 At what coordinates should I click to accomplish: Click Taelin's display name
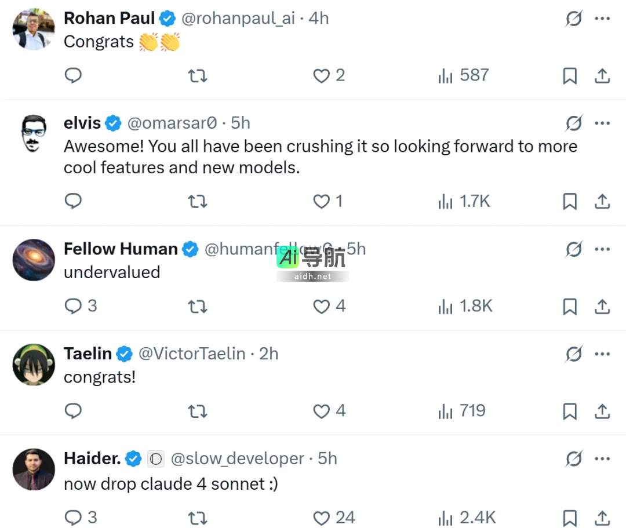[x=88, y=354]
